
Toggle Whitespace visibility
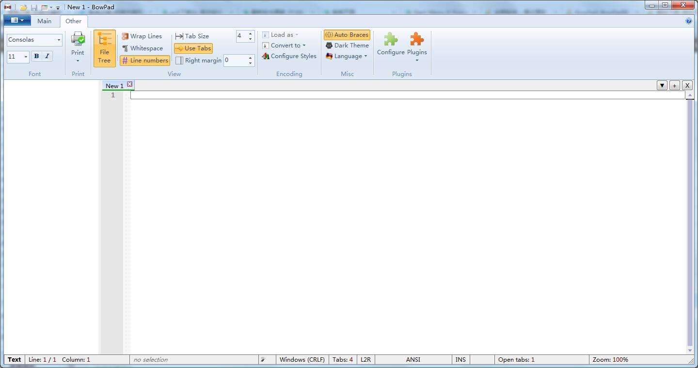pos(142,48)
